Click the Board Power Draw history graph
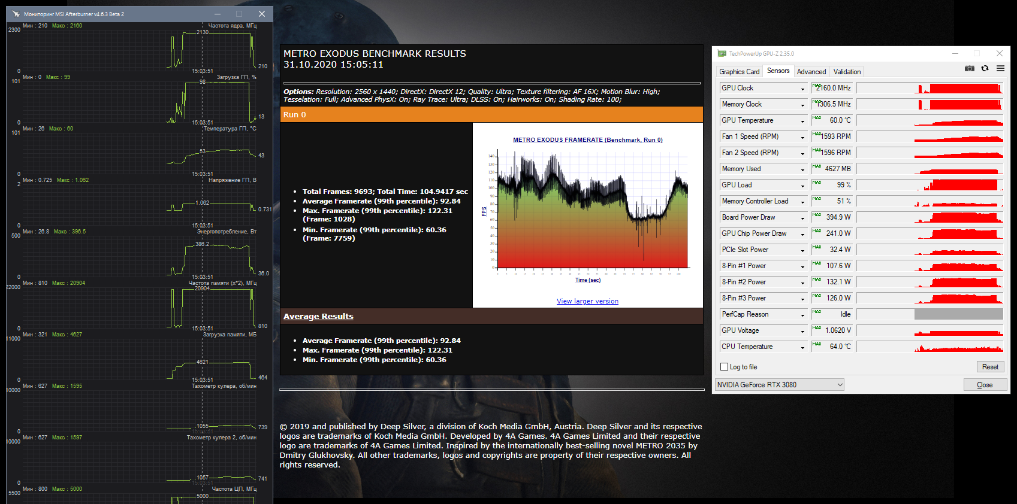 (x=930, y=217)
